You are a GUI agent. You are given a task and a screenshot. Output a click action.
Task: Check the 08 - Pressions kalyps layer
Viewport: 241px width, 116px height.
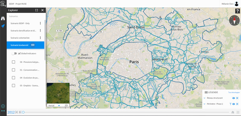coord(14,62)
